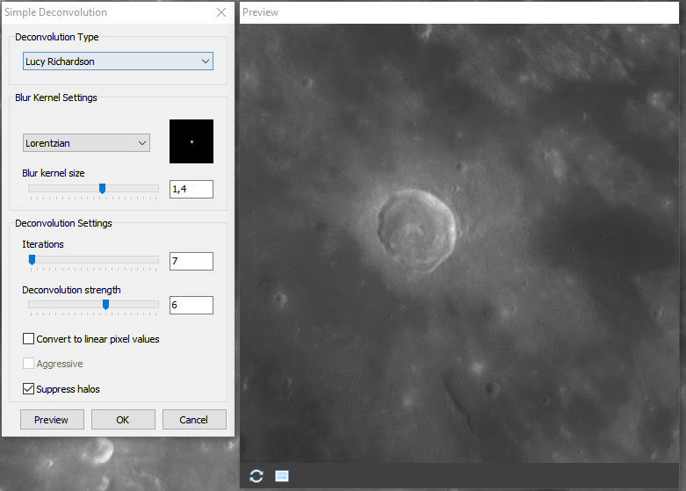Open the Lucy Richardson deconvolution type dropdown
This screenshot has height=491, width=686.
[x=118, y=61]
